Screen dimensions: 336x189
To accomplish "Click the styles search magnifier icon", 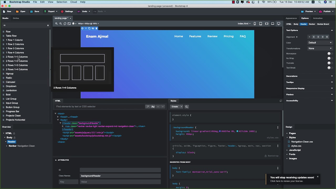I will (x=187, y=107).
